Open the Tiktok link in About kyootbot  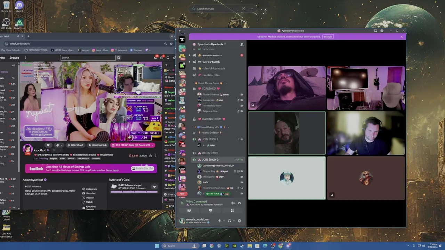(88, 202)
